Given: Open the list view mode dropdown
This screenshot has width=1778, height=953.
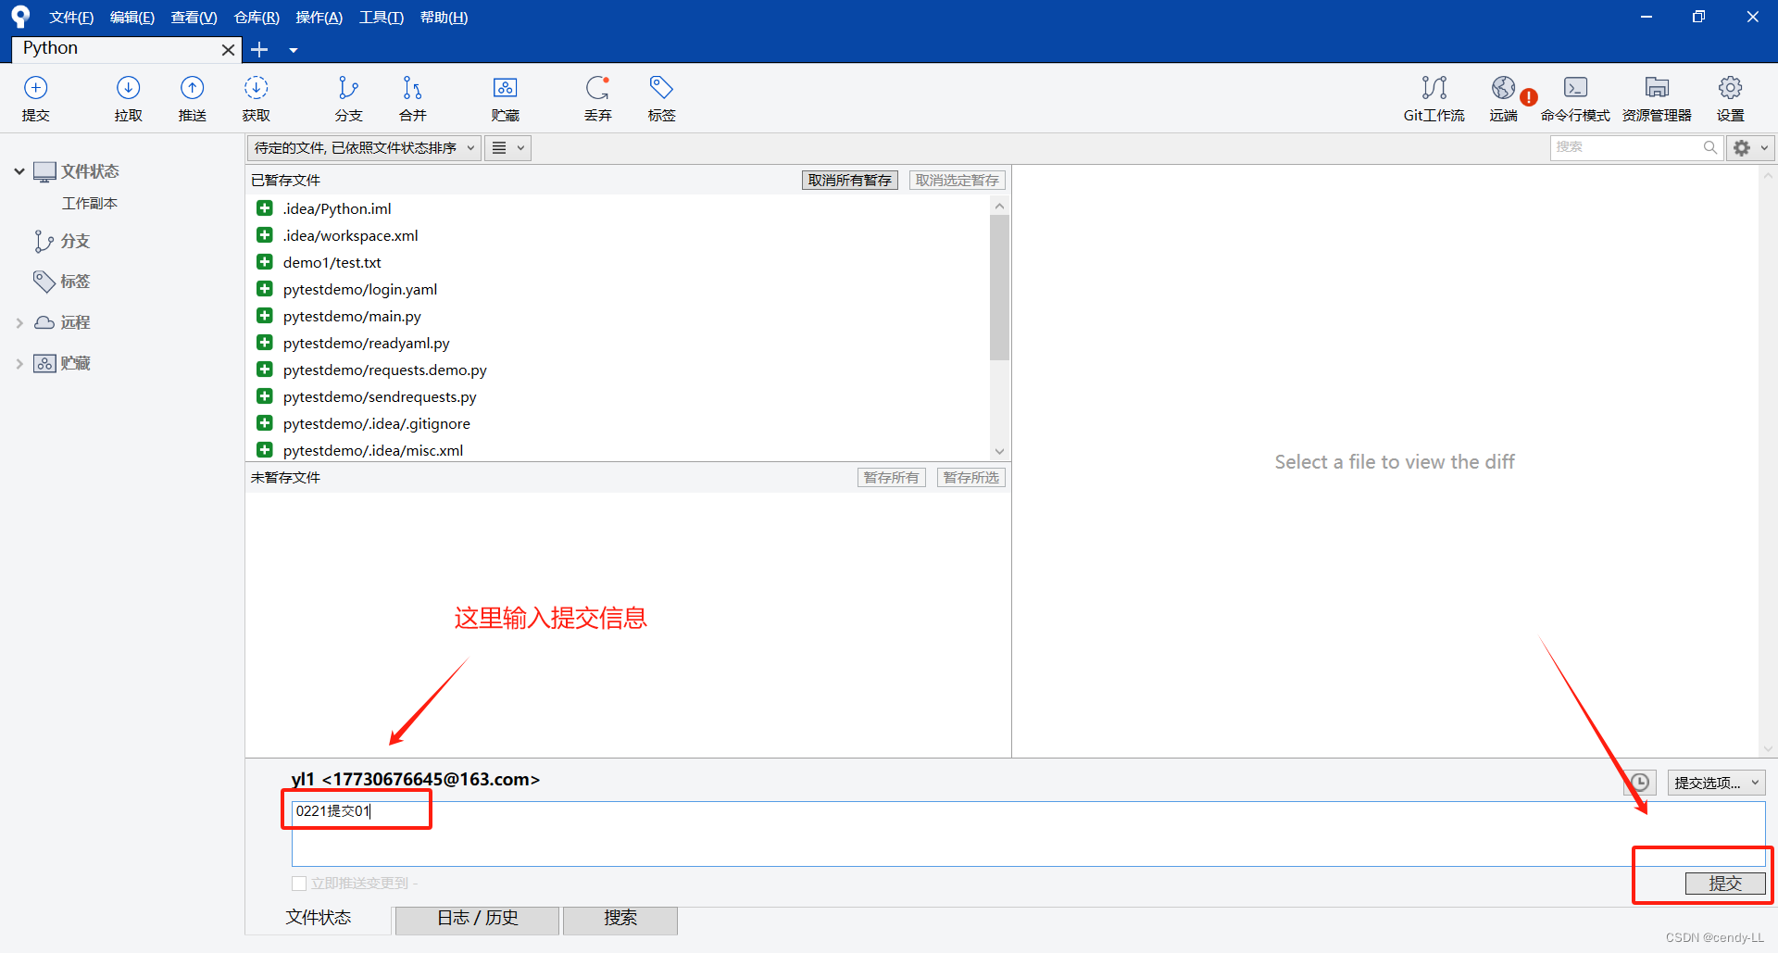Looking at the screenshot, I should 507,147.
